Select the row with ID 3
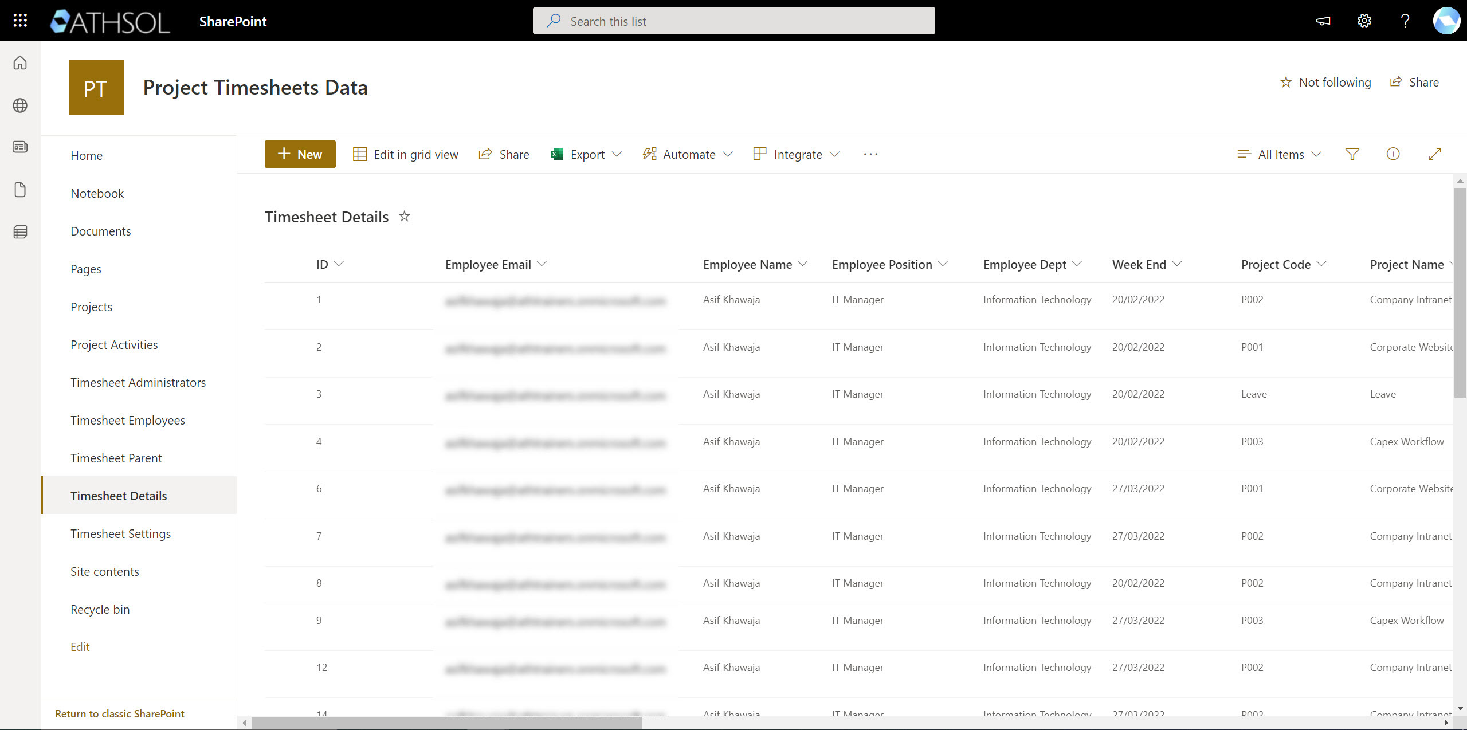This screenshot has height=730, width=1467. (319, 394)
